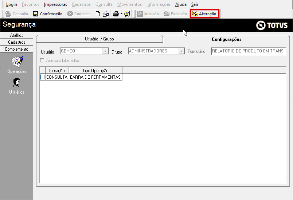
Task: Expand the Usuário GEMCO dropdown
Action: coord(105,51)
